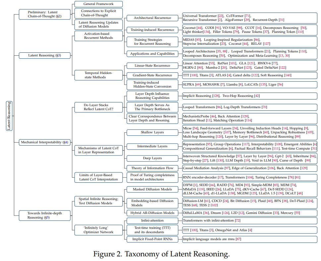Select 'Applications and Capabilities' box
The height and width of the screenshot is (261, 321).
pos(152,54)
